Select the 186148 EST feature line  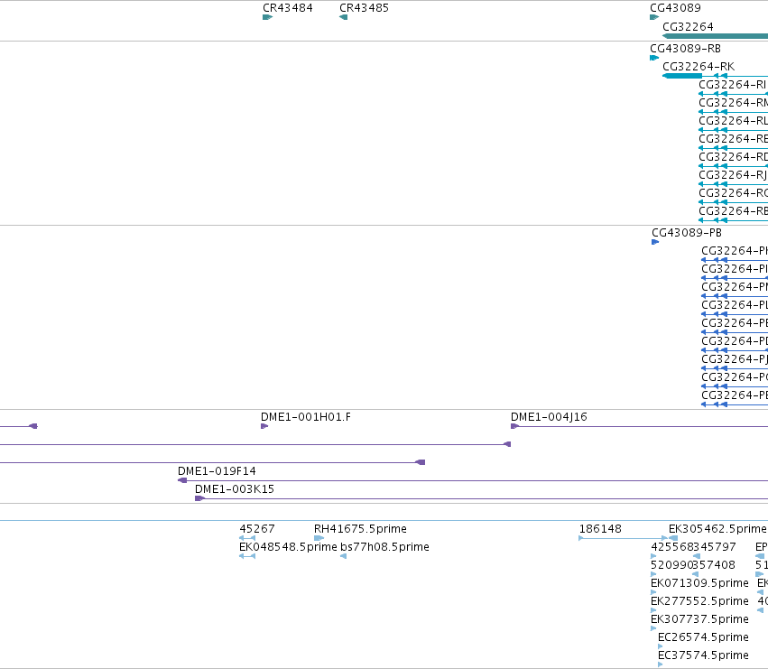tap(623, 538)
